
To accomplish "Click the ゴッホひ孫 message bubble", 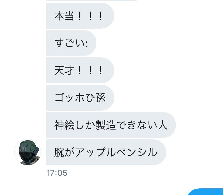I will pos(80,98).
